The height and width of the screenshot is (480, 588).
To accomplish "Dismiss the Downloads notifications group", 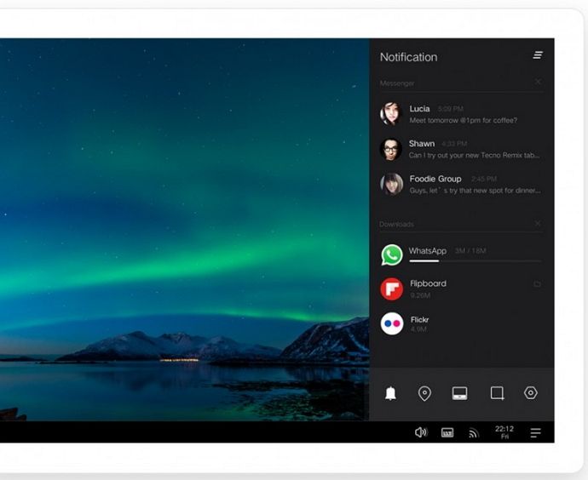I will tap(538, 224).
